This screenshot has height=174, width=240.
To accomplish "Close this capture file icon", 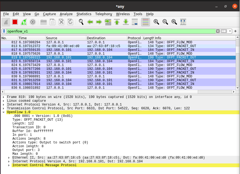I will pyautogui.click(x=61, y=22).
